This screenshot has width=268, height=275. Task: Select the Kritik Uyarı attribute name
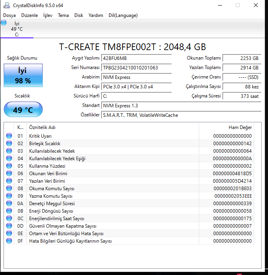coord(40,136)
